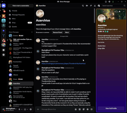The image size is (127, 113).
Task: Open more options on profile panel
Action: (x=124, y=11)
